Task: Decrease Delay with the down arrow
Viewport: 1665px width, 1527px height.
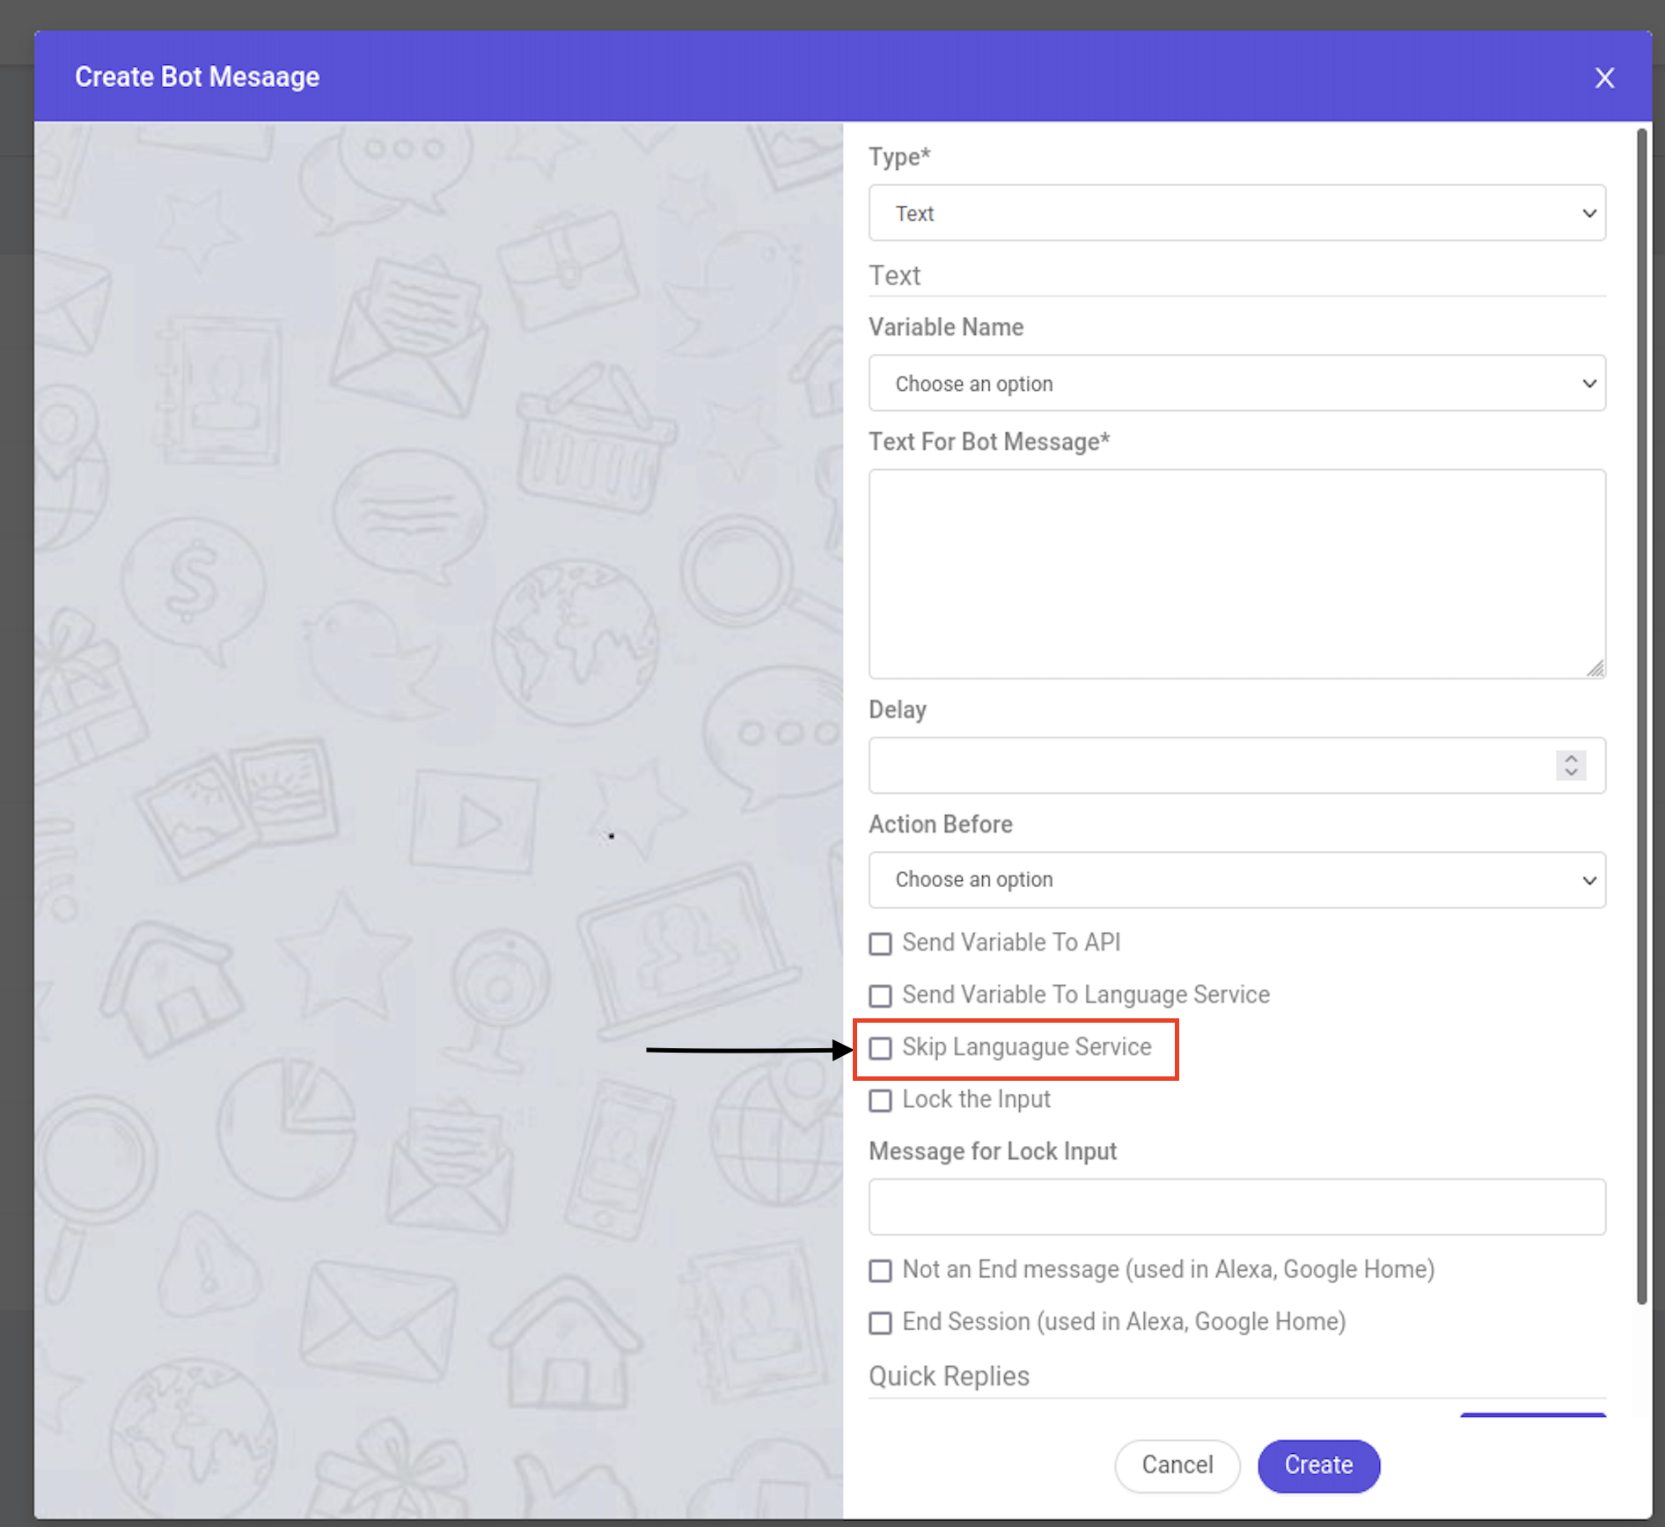Action: pyautogui.click(x=1571, y=773)
